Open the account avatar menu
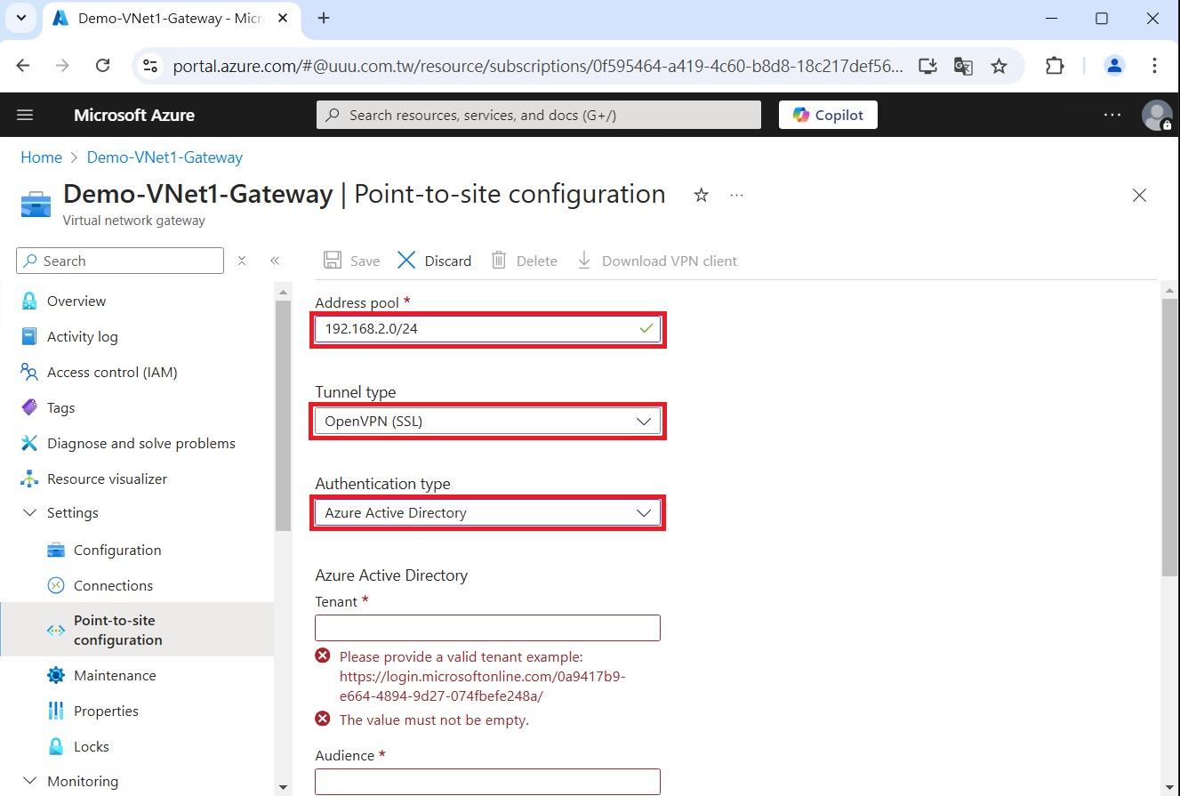 pos(1156,115)
